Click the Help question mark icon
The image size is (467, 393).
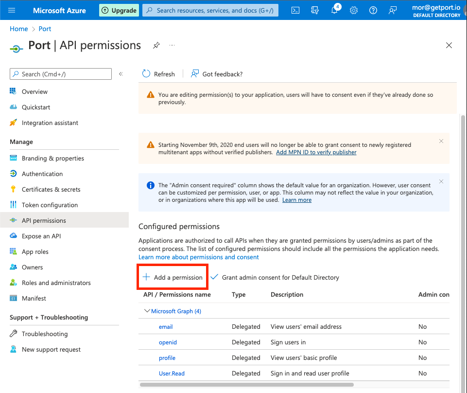(x=373, y=10)
